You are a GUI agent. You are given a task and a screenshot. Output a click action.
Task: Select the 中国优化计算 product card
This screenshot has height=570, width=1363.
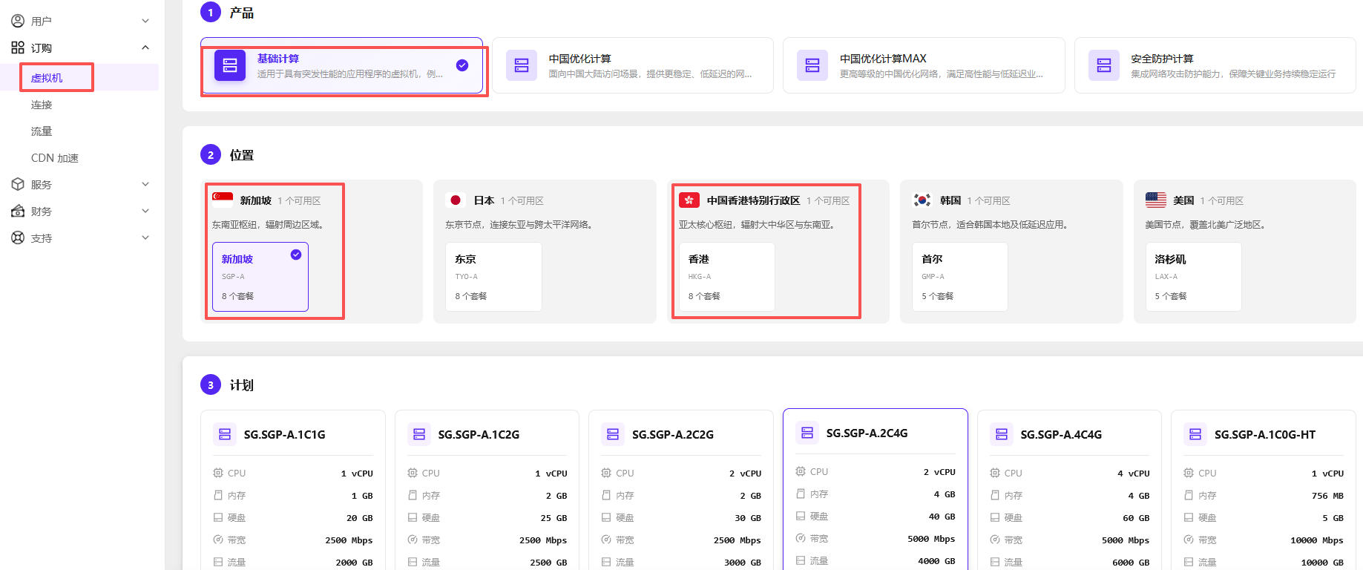coord(633,65)
